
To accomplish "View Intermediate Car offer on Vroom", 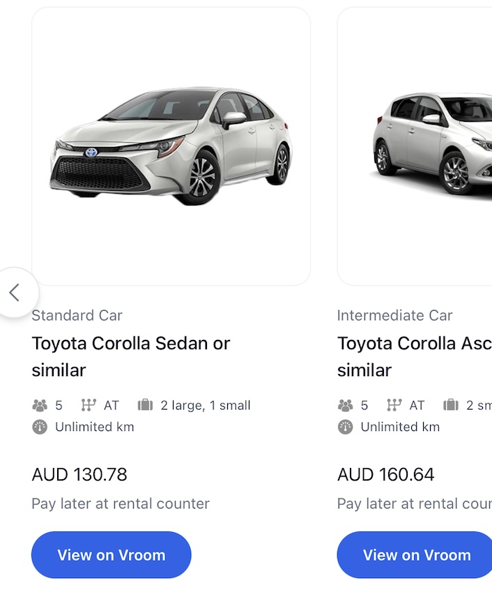I will (416, 555).
